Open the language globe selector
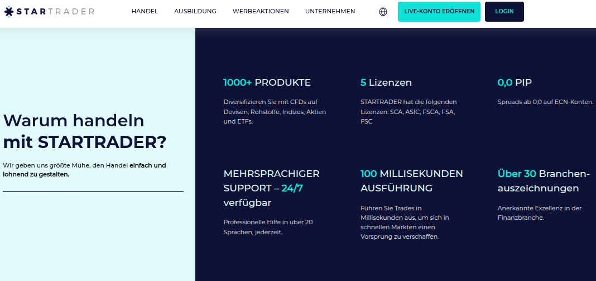The width and height of the screenshot is (596, 281). point(383,12)
